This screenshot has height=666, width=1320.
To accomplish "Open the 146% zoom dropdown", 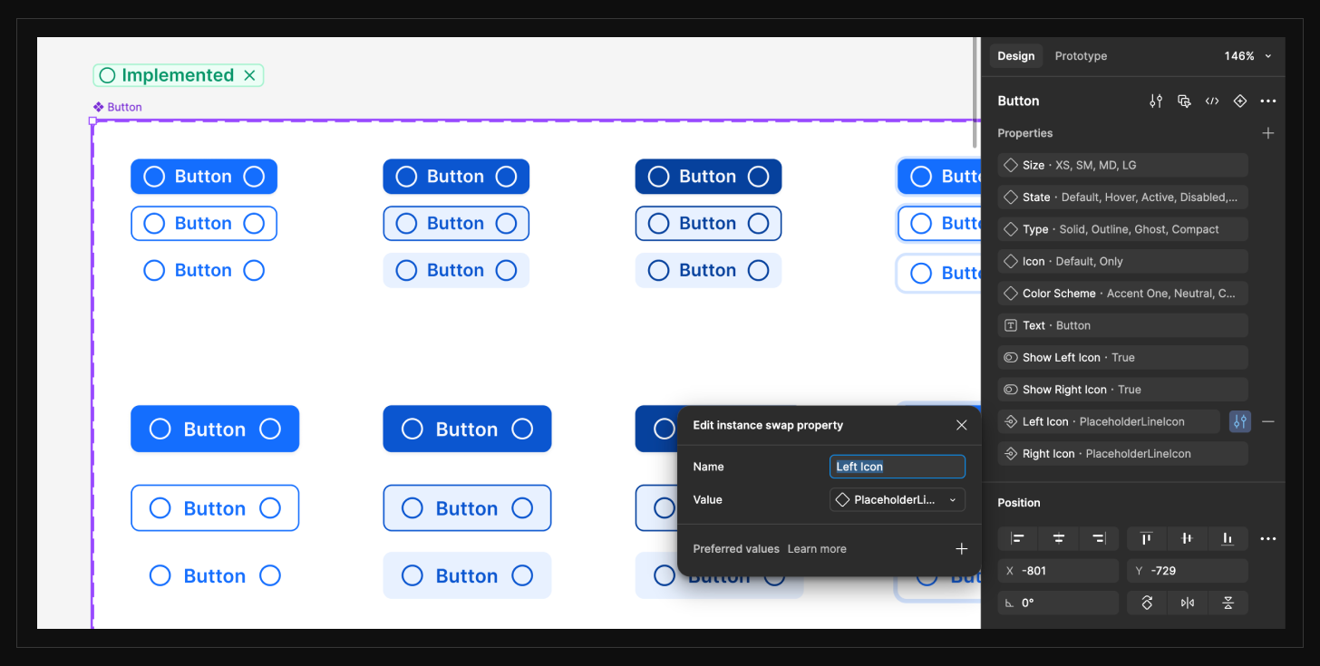I will pyautogui.click(x=1247, y=56).
